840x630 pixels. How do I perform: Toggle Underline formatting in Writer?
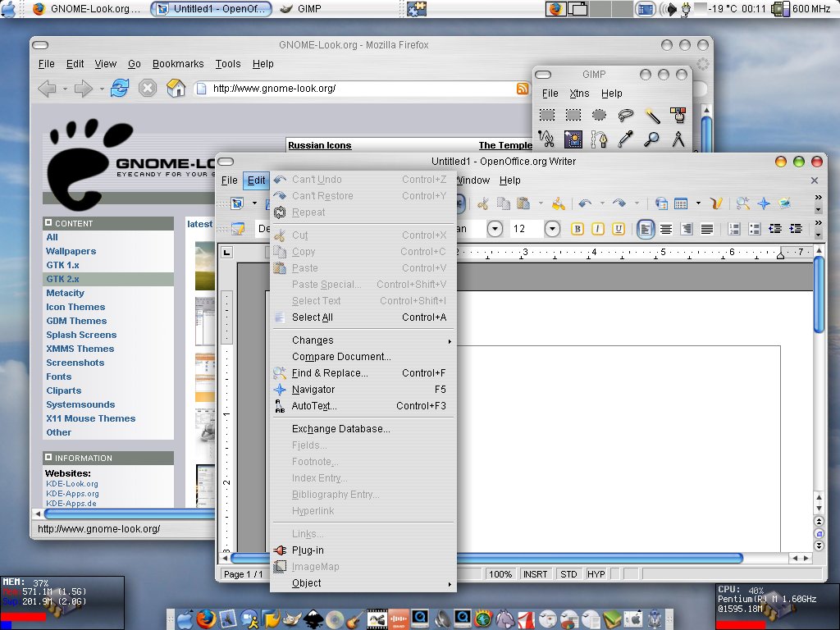619,230
